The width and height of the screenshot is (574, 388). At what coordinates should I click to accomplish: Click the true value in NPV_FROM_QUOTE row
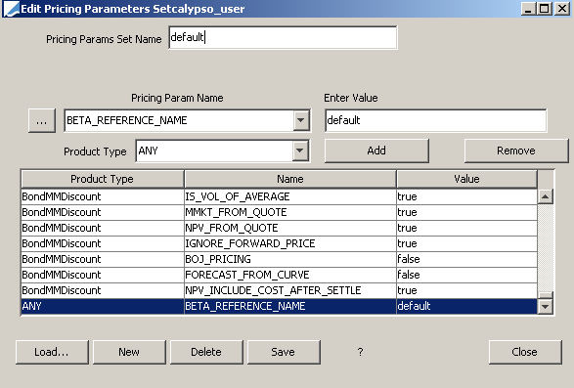point(466,228)
